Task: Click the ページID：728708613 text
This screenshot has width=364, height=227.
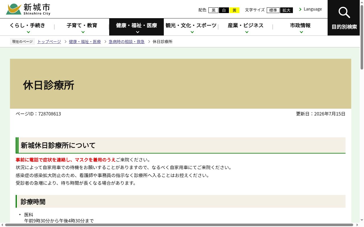Action: (x=38, y=114)
